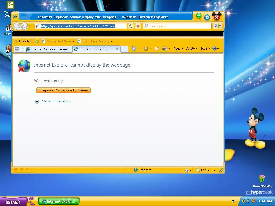Go back with the Back arrow button
The image size is (275, 206).
(x=17, y=26)
